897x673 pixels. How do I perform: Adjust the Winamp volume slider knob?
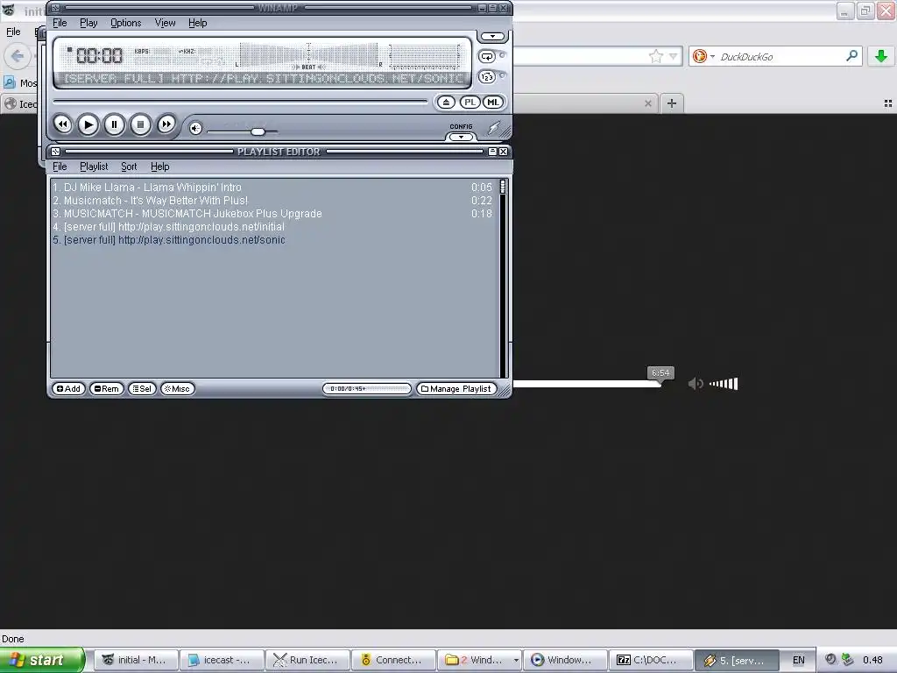[258, 131]
